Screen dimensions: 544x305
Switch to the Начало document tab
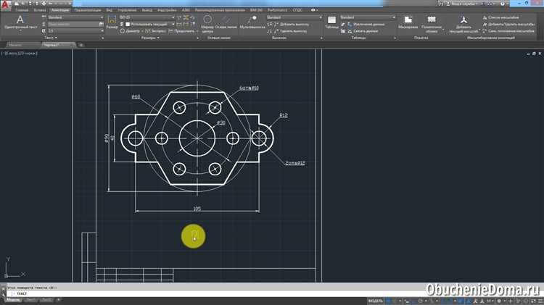click(x=15, y=45)
